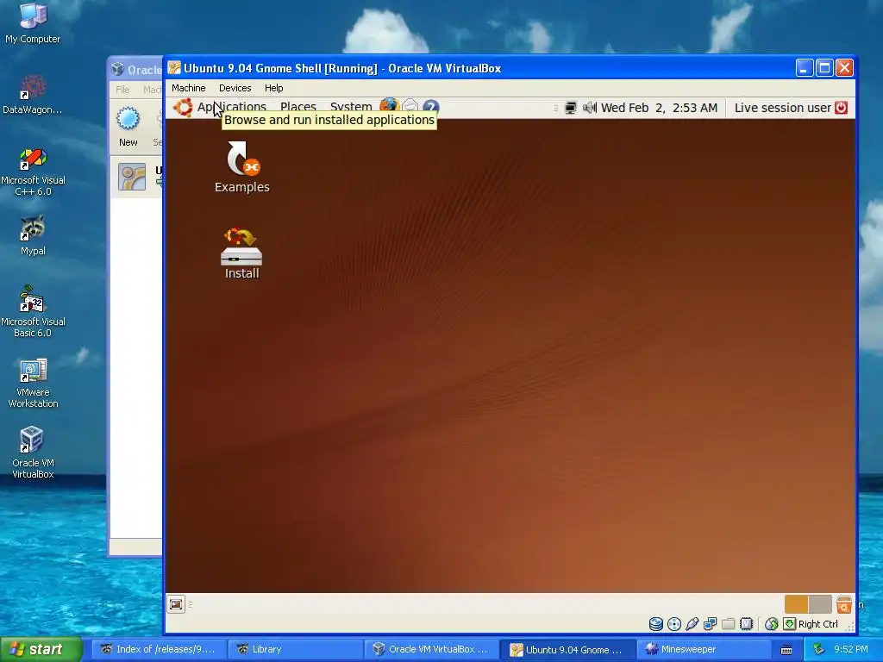Open the Live session user switcher

(783, 108)
